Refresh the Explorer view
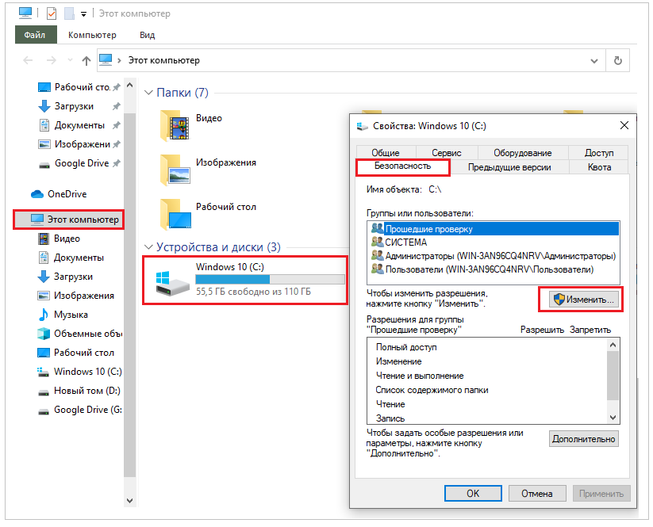653x527 pixels. pos(618,61)
